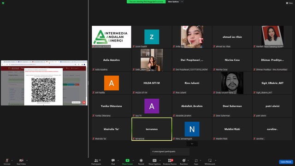Select the Hanifah Galuh Nawang Wulan tile
The image size is (295, 166).
tap(272, 37)
